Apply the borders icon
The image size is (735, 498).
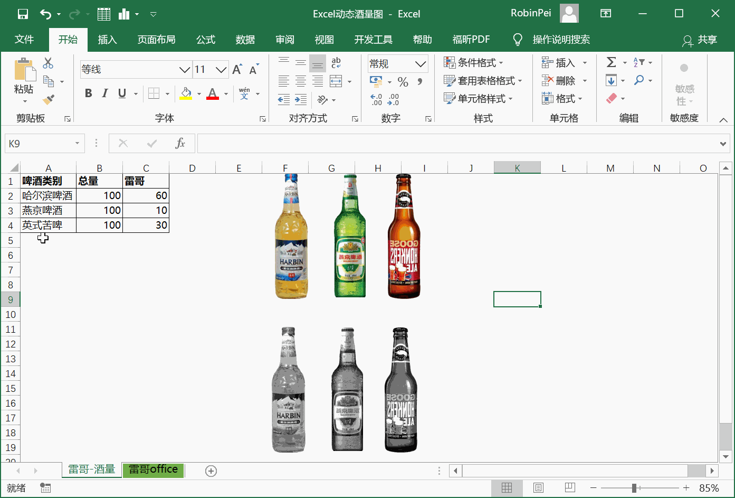click(154, 93)
